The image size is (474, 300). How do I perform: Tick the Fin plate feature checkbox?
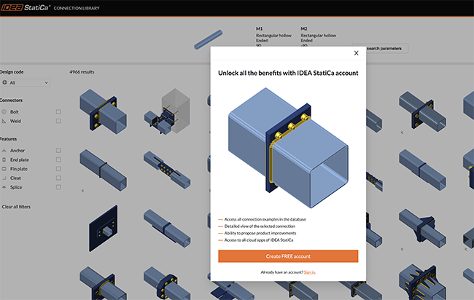pos(58,169)
